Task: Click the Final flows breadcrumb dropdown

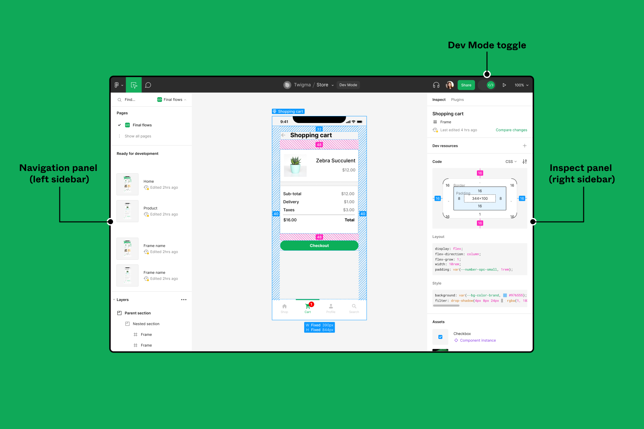Action: (x=173, y=99)
